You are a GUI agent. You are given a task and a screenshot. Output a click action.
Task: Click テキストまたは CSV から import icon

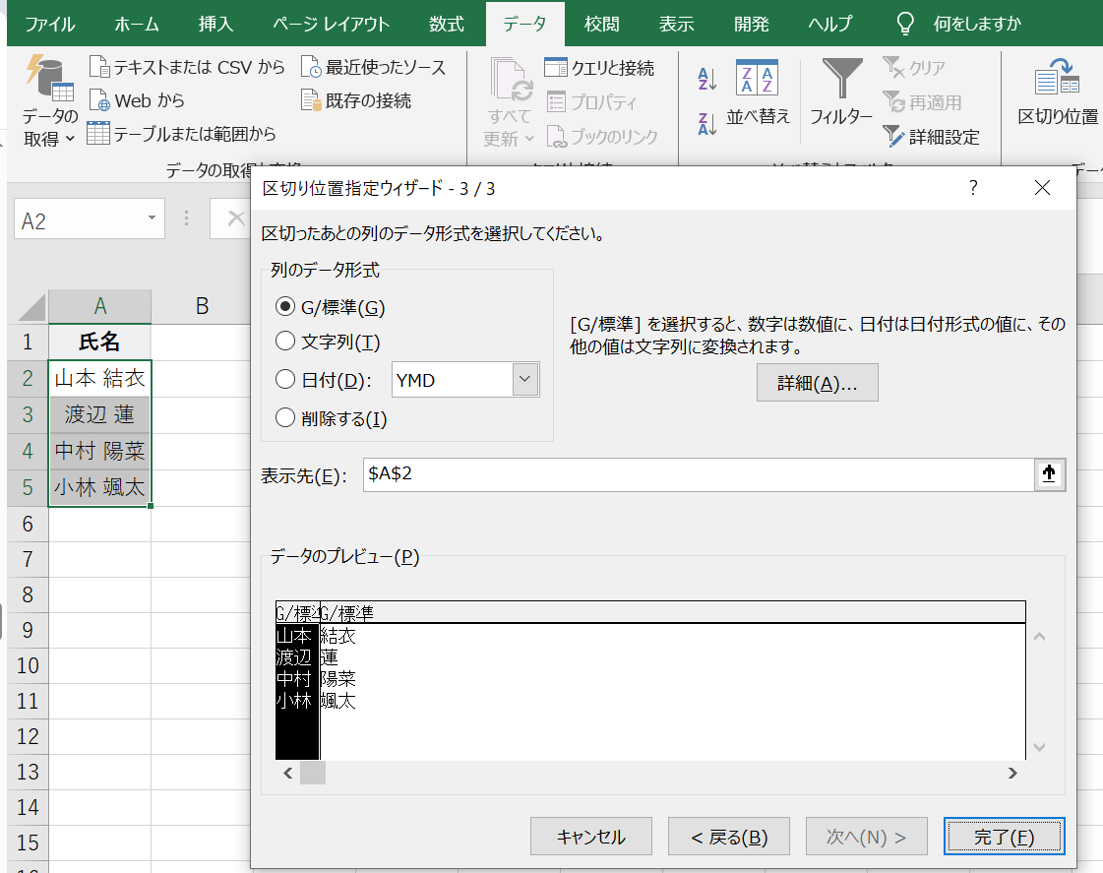(x=98, y=67)
